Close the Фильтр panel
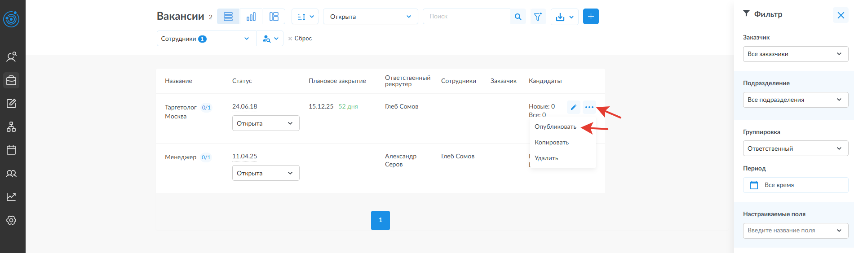The image size is (854, 253). click(x=841, y=15)
